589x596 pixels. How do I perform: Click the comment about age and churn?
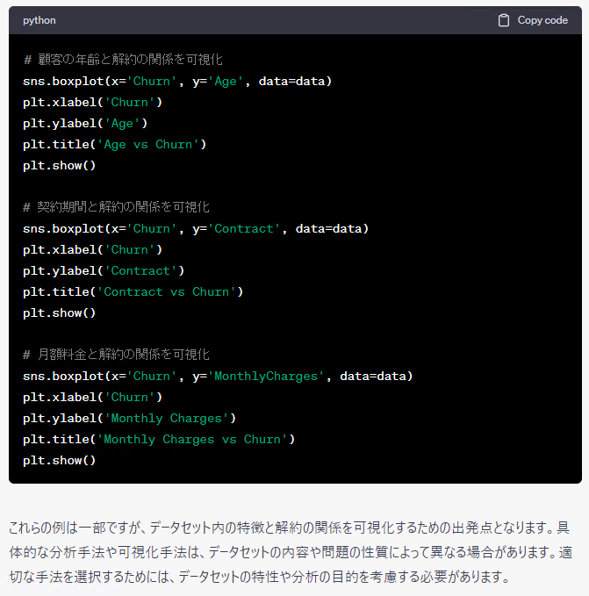click(x=123, y=60)
